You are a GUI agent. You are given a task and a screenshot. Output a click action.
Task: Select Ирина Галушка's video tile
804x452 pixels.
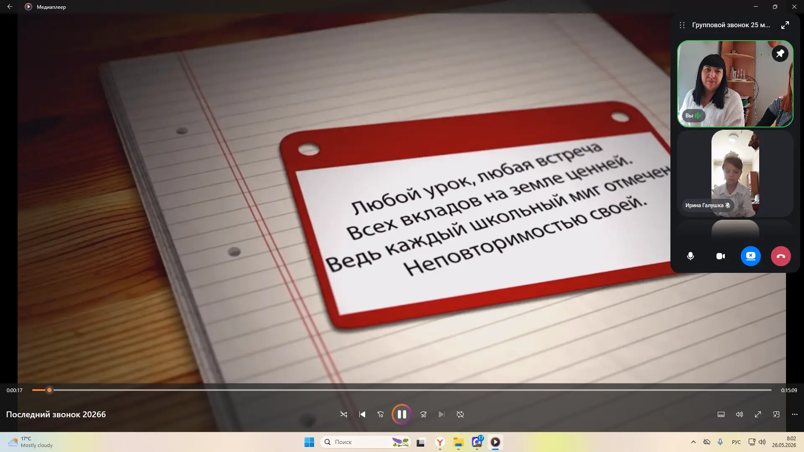[x=735, y=173]
